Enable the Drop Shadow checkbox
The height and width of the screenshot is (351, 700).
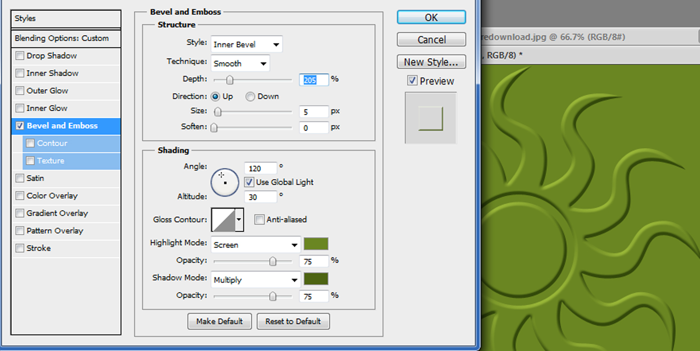pyautogui.click(x=20, y=56)
